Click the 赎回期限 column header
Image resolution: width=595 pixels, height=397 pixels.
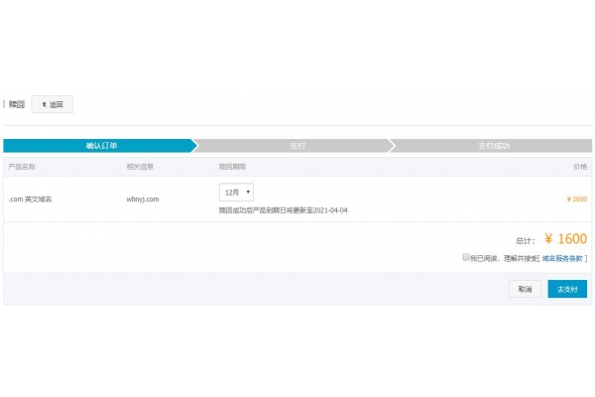click(232, 167)
